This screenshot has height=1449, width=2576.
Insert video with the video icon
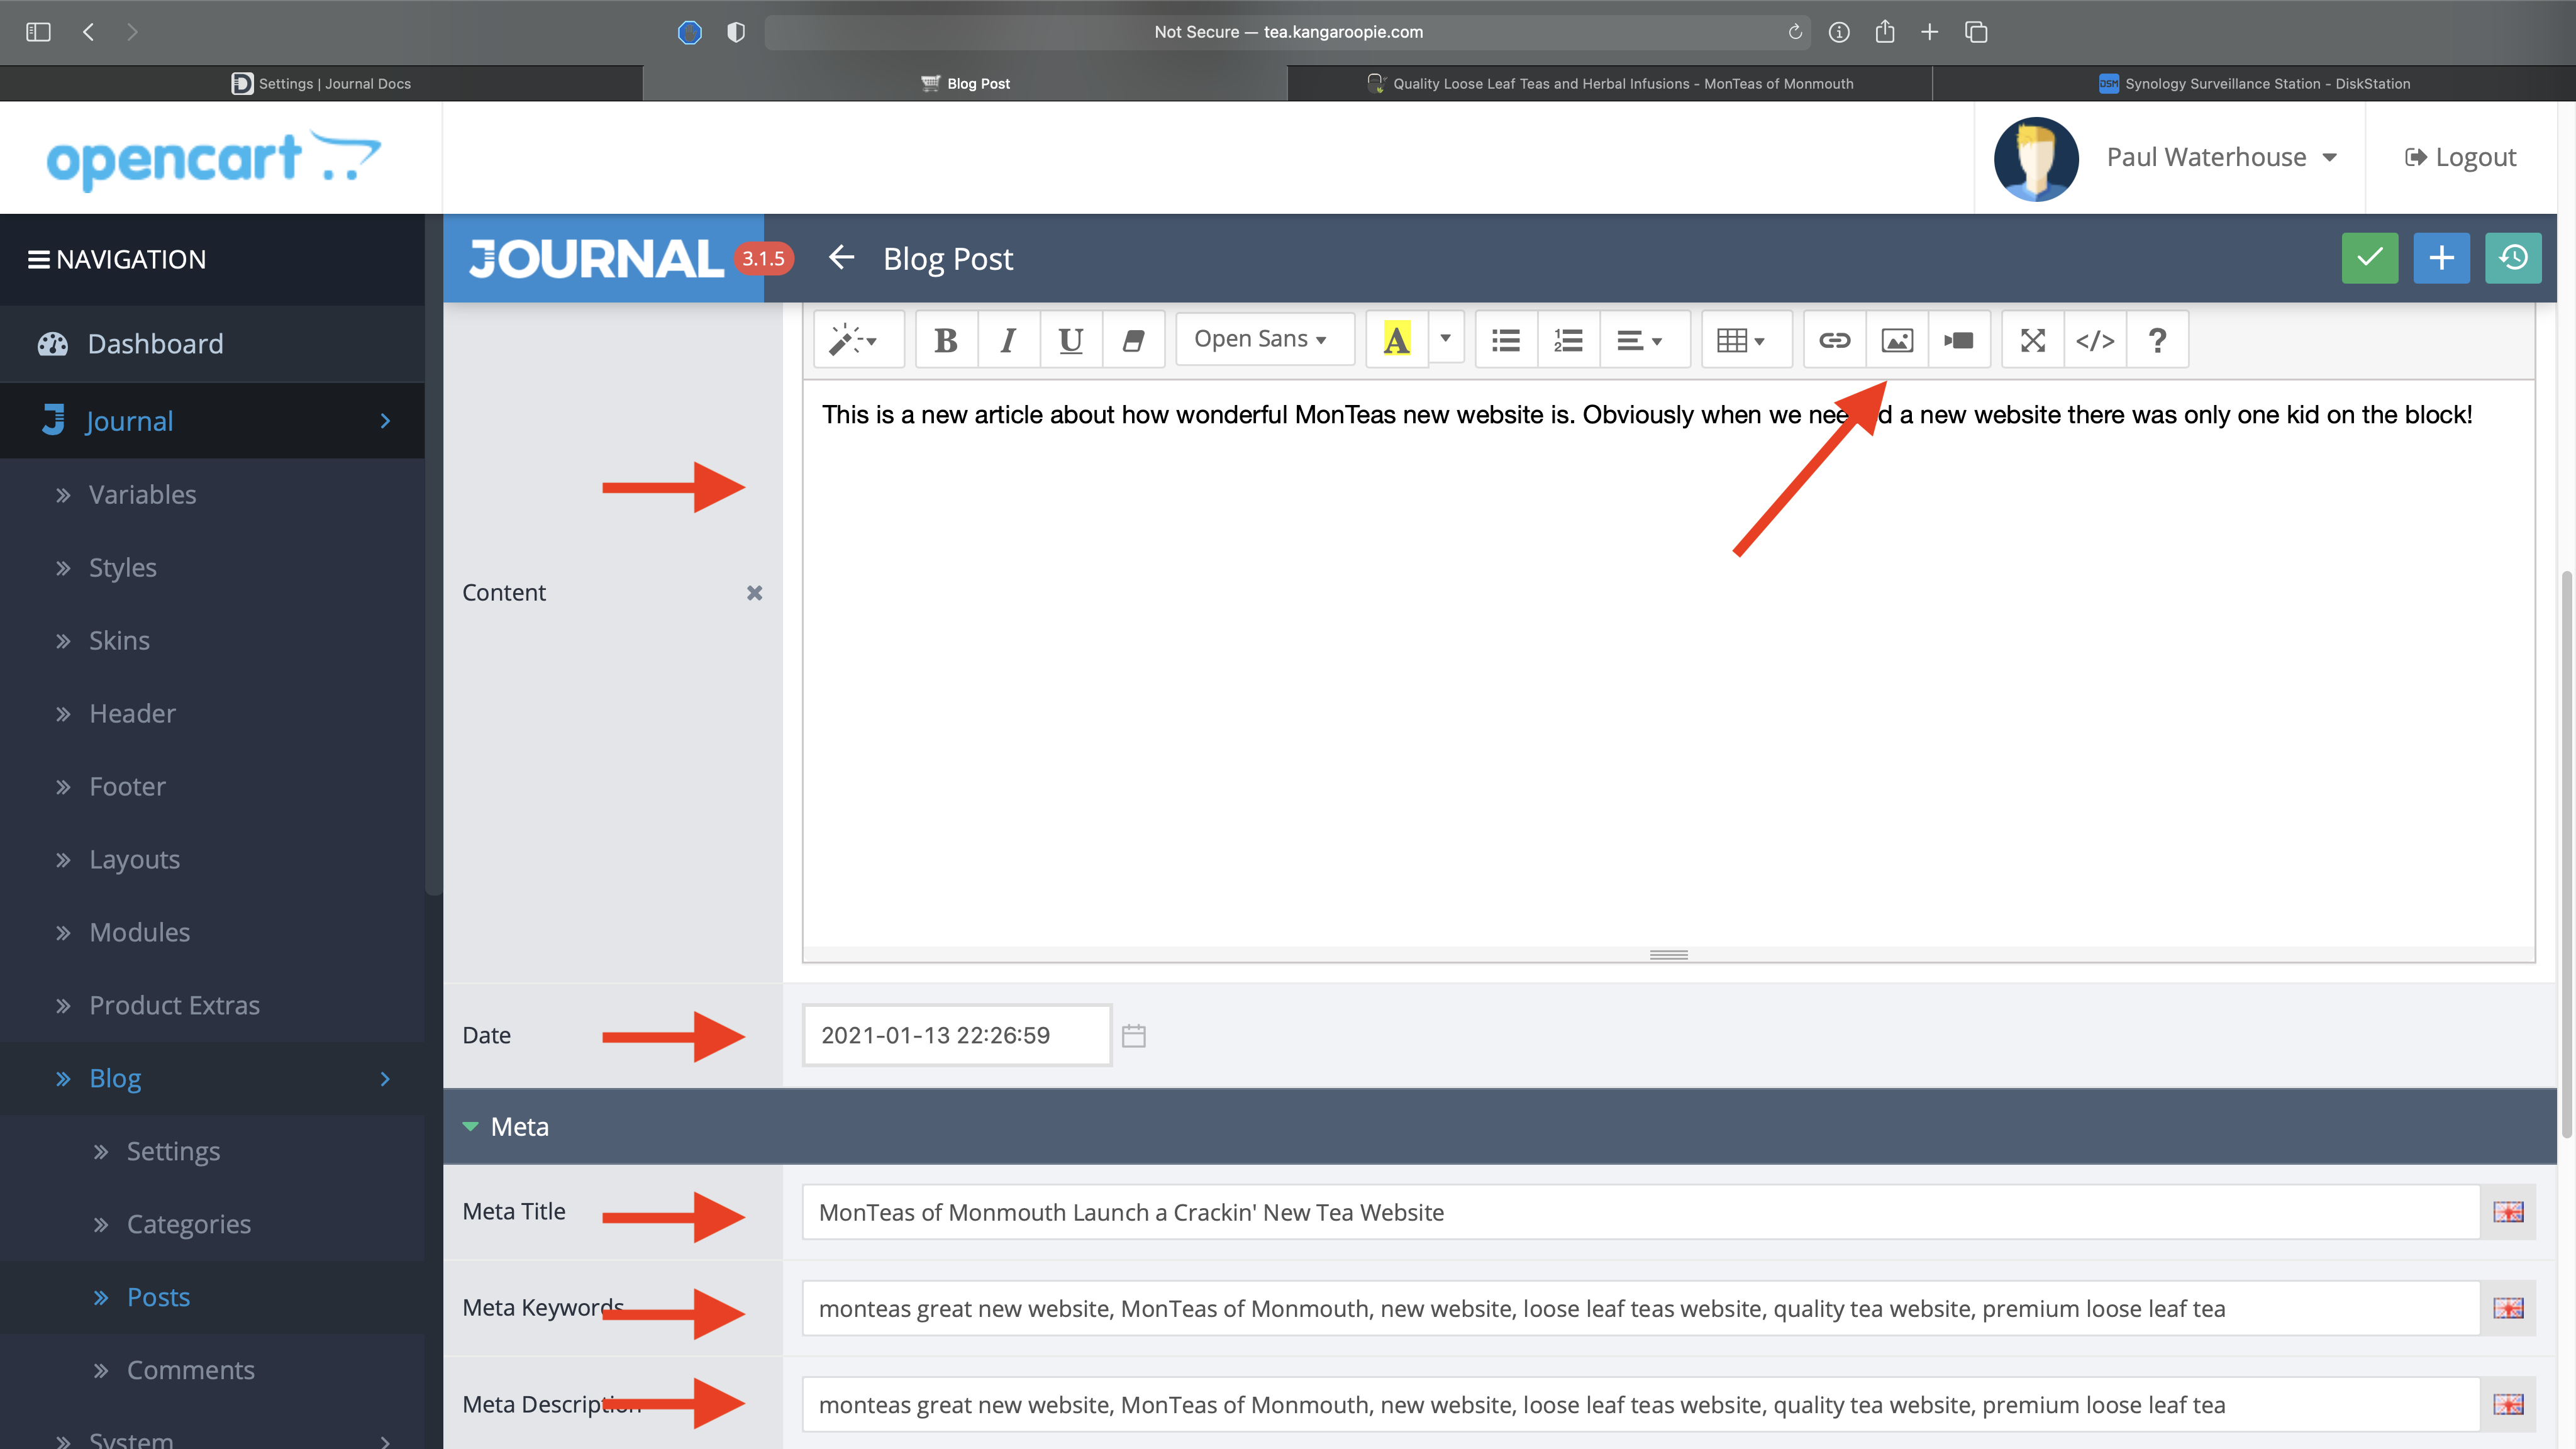coord(1959,340)
